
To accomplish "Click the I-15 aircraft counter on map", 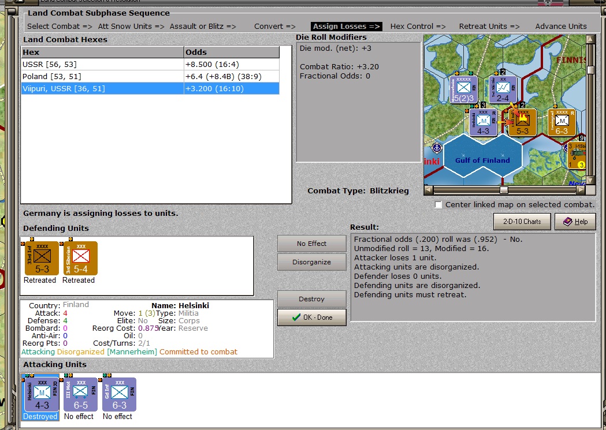I will click(576, 156).
